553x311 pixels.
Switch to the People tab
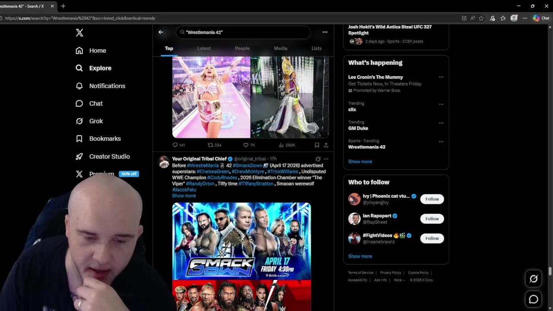point(242,48)
